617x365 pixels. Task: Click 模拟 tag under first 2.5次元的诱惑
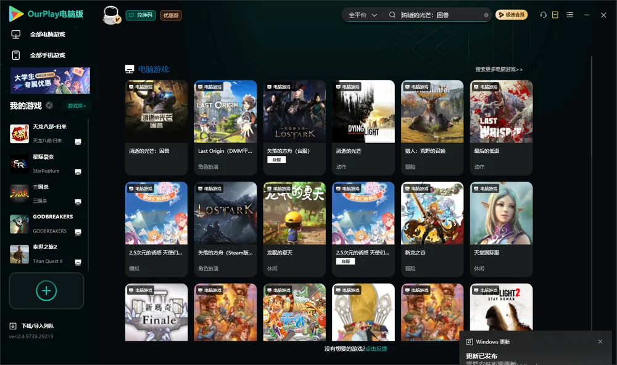pos(134,268)
